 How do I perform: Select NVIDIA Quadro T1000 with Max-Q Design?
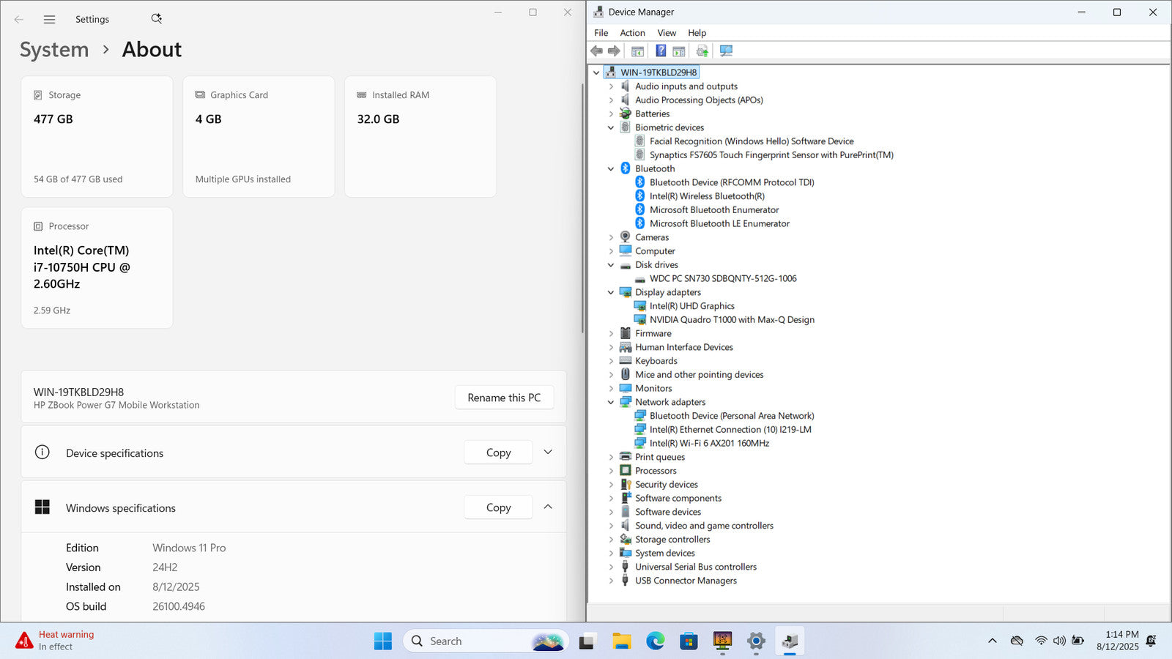point(731,320)
